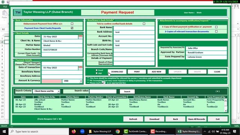Viewport: 240px width, 135px height.
Task: Open the Excel FILE tab
Action: (x=5, y=7)
